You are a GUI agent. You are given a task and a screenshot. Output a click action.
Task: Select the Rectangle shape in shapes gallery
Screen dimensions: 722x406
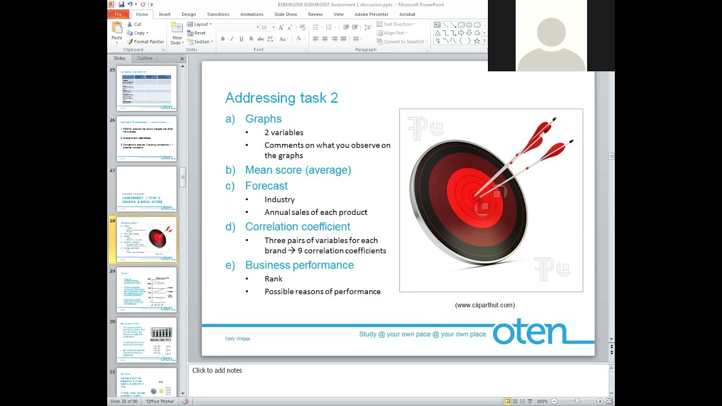click(x=461, y=25)
